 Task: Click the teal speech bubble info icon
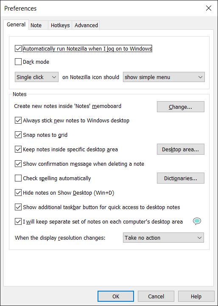tap(197, 221)
